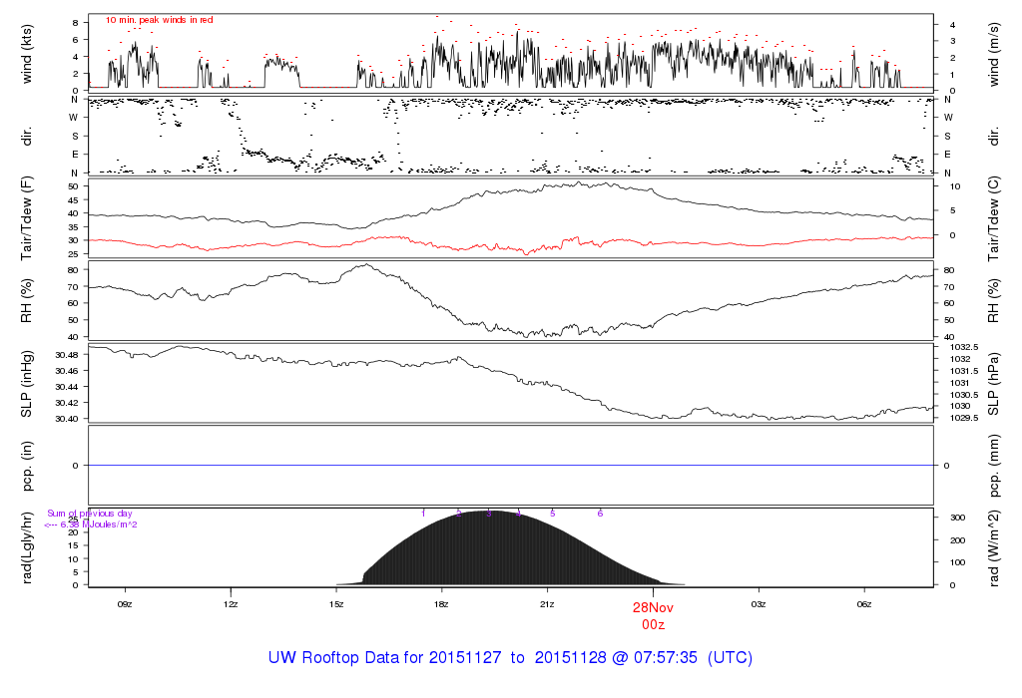Image resolution: width=1022 pixels, height=698 pixels.
Task: Click the '10 min. peak winds in red' legend
Action: (159, 20)
